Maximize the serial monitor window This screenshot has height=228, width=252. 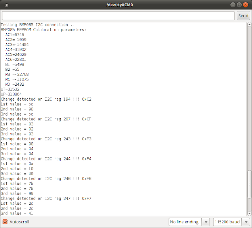[239, 5]
